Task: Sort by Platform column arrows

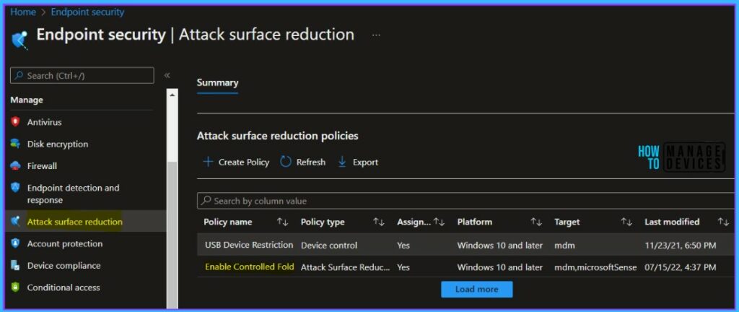Action: (x=536, y=222)
